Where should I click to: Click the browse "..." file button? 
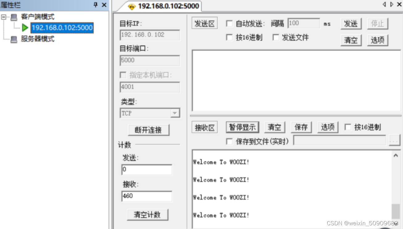click(x=394, y=141)
